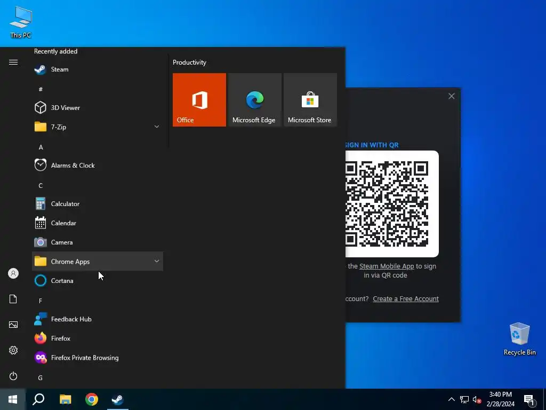Open the 7-Zip folder entry

[98, 127]
